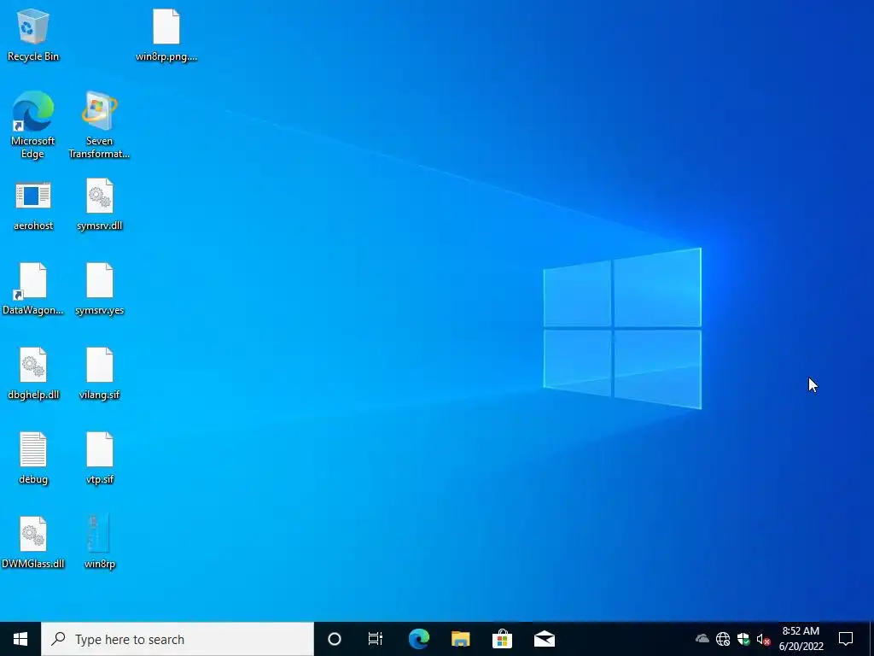874x656 pixels.
Task: Open the Mail app from taskbar
Action: [544, 639]
